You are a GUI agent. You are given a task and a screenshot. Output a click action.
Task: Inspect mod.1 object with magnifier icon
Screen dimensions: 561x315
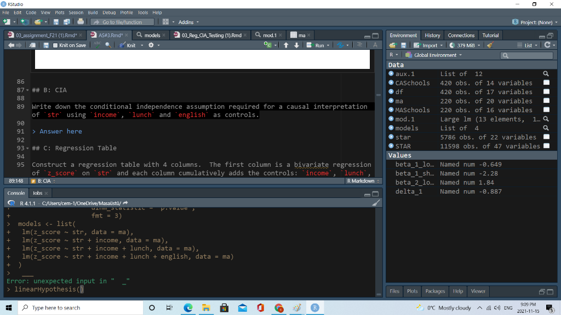point(545,119)
